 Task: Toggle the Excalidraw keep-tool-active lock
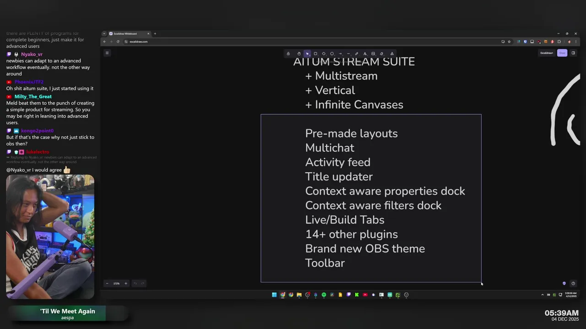pos(288,53)
